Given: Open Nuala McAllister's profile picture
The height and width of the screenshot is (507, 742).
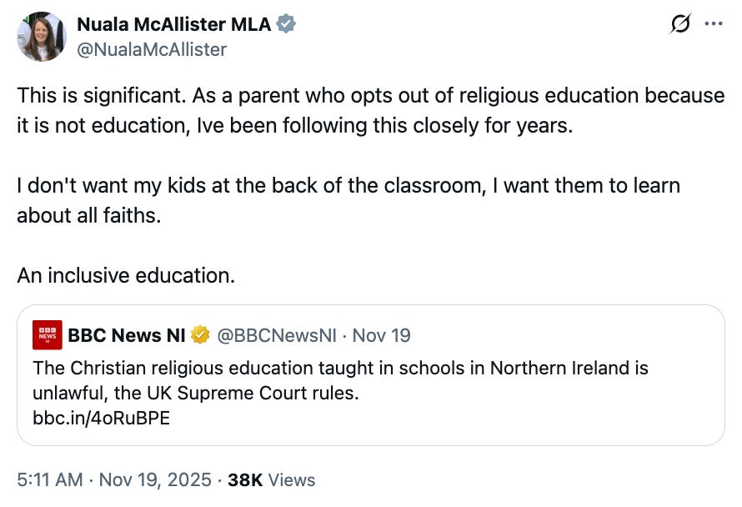Looking at the screenshot, I should pyautogui.click(x=41, y=37).
